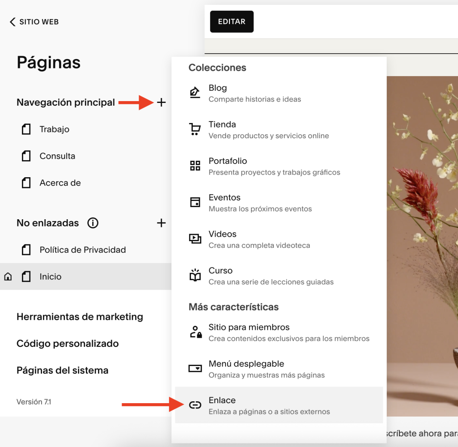The width and height of the screenshot is (458, 447).
Task: Click the SITIO WEB back link
Action: [x=34, y=22]
